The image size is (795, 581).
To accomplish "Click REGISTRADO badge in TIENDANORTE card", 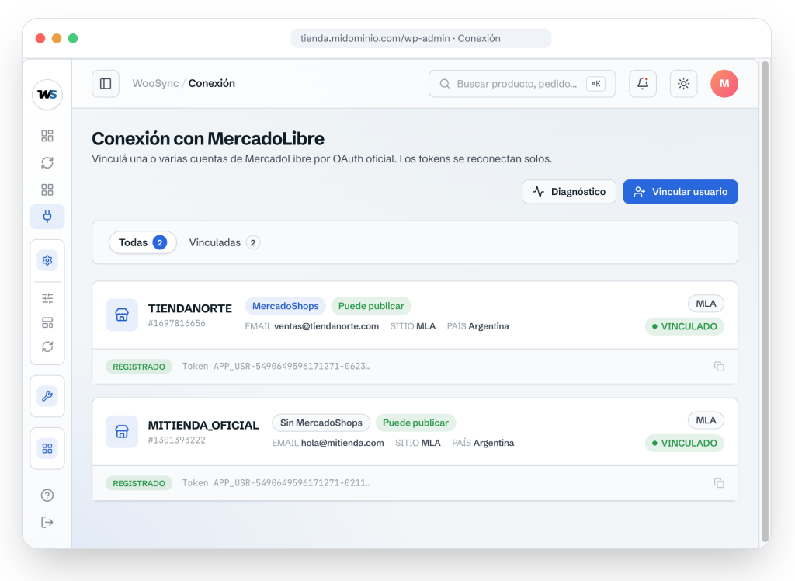I will 139,367.
